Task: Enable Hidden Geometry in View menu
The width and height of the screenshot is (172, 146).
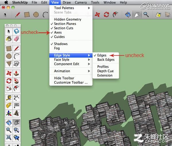Action: tap(71, 20)
